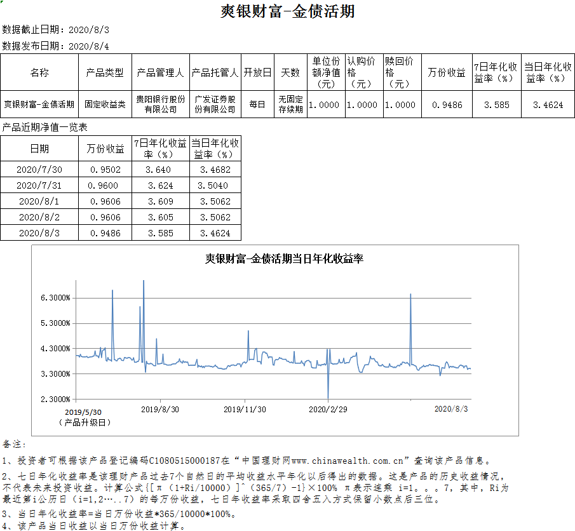Select the 0.9600 万份收益 value
The image size is (575, 531).
click(103, 185)
